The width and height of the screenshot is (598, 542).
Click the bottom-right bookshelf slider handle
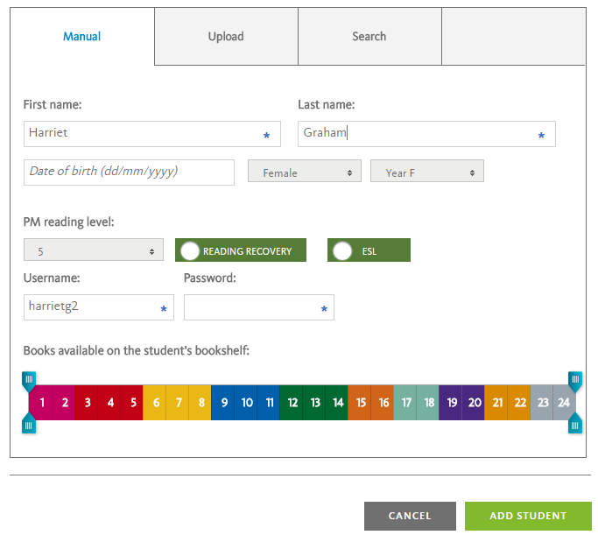point(575,423)
